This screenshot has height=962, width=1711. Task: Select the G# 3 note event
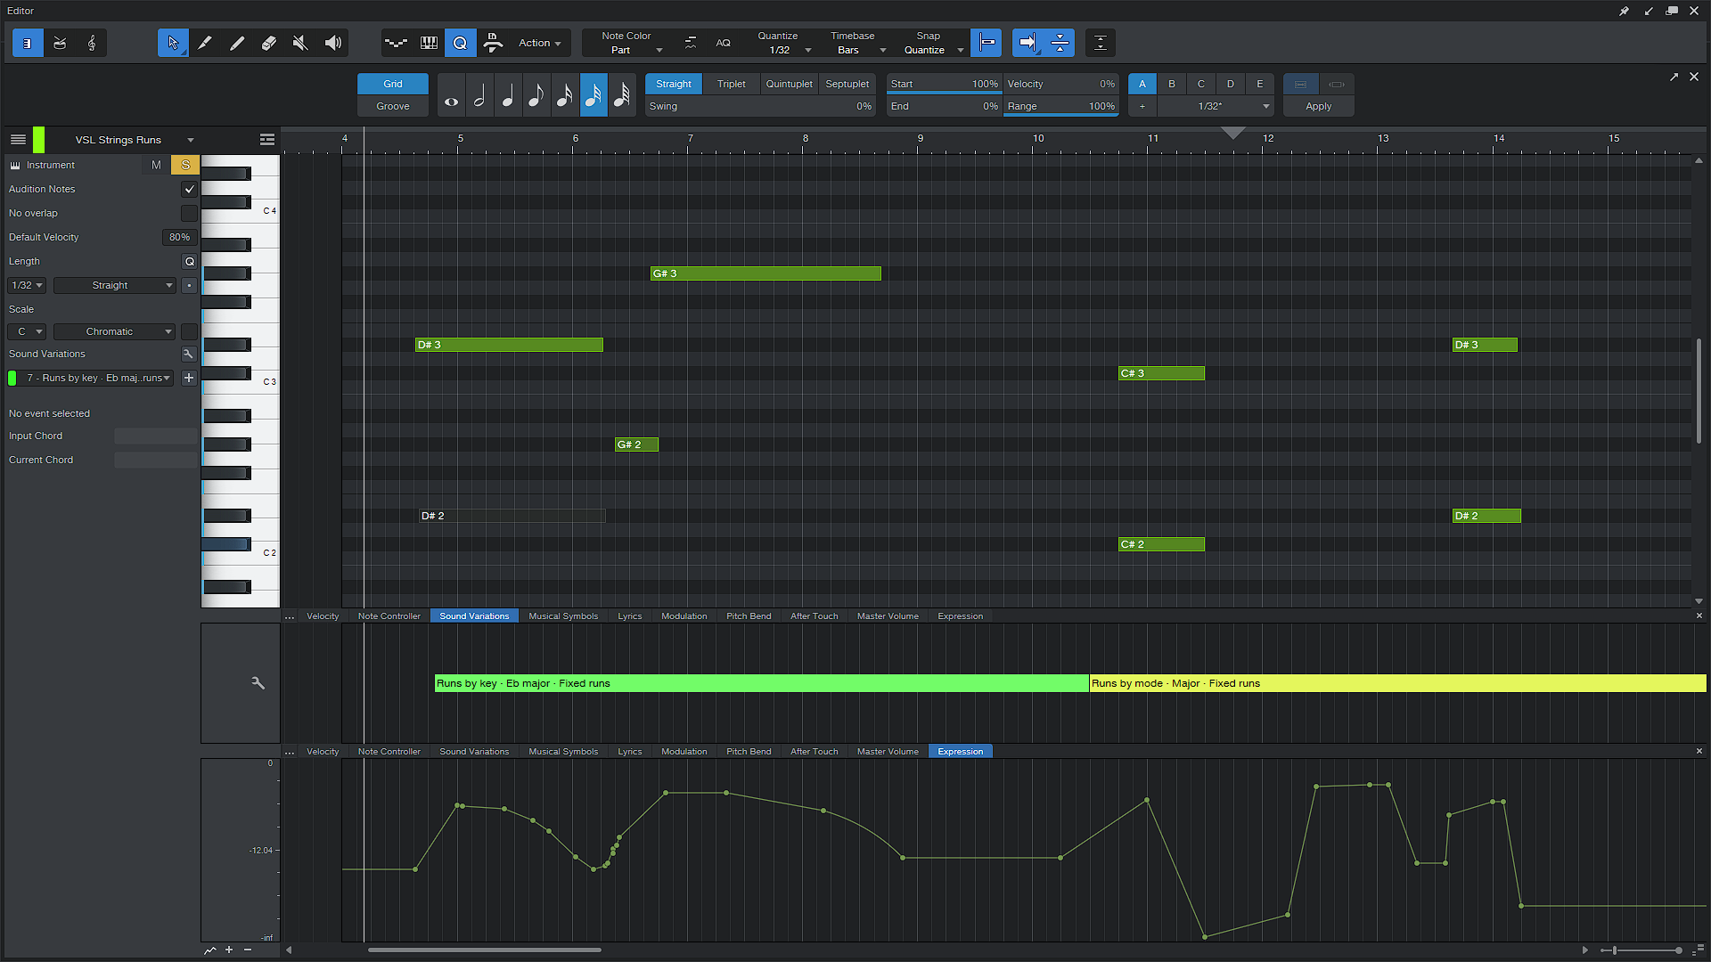(765, 273)
